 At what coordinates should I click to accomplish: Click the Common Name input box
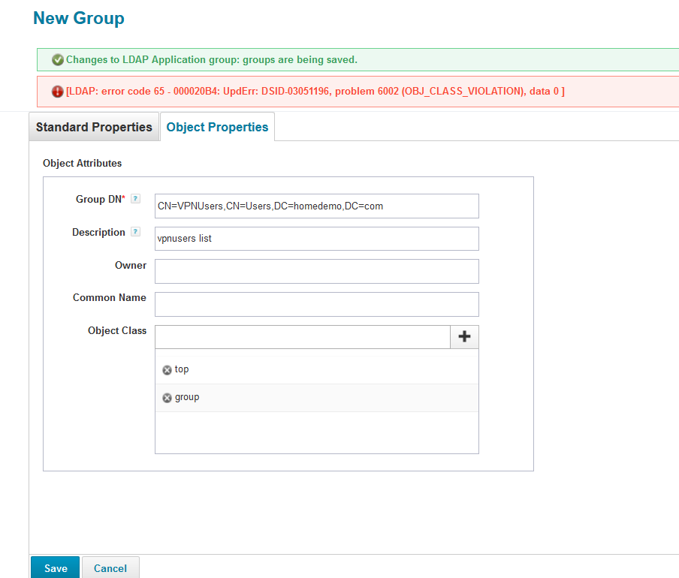click(316, 304)
